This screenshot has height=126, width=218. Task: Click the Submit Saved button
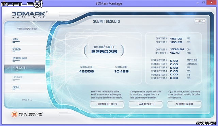[184, 104]
